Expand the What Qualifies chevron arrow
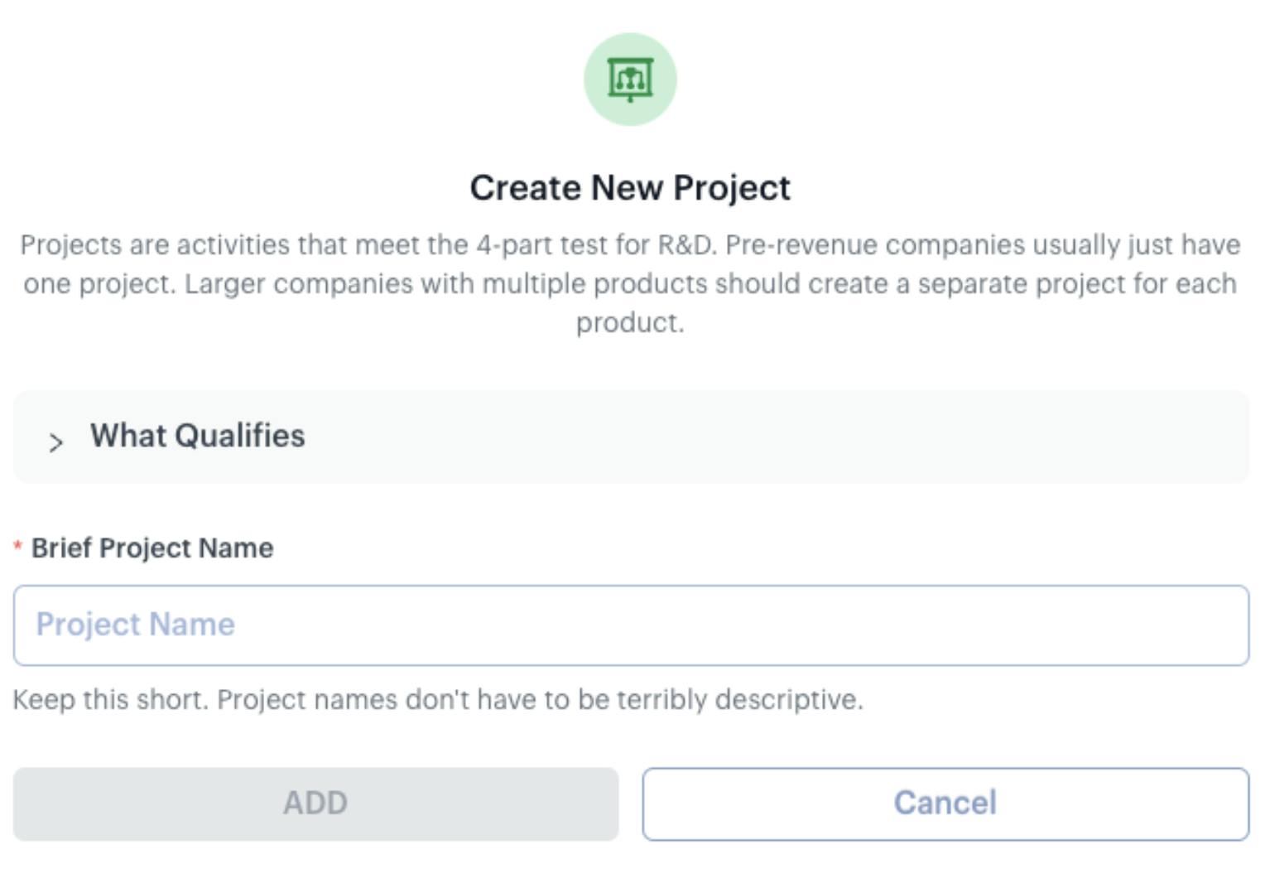1265x883 pixels. click(x=55, y=442)
